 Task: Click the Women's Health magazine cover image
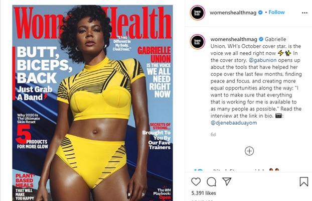click(92, 103)
